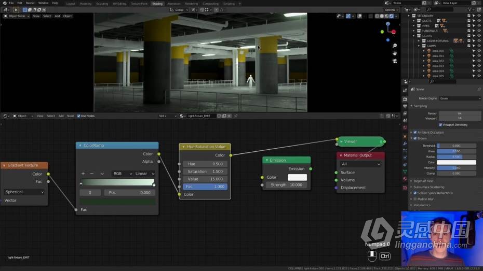This screenshot has width=483, height=271.
Task: Open the node editor Node menu
Action: 71,116
